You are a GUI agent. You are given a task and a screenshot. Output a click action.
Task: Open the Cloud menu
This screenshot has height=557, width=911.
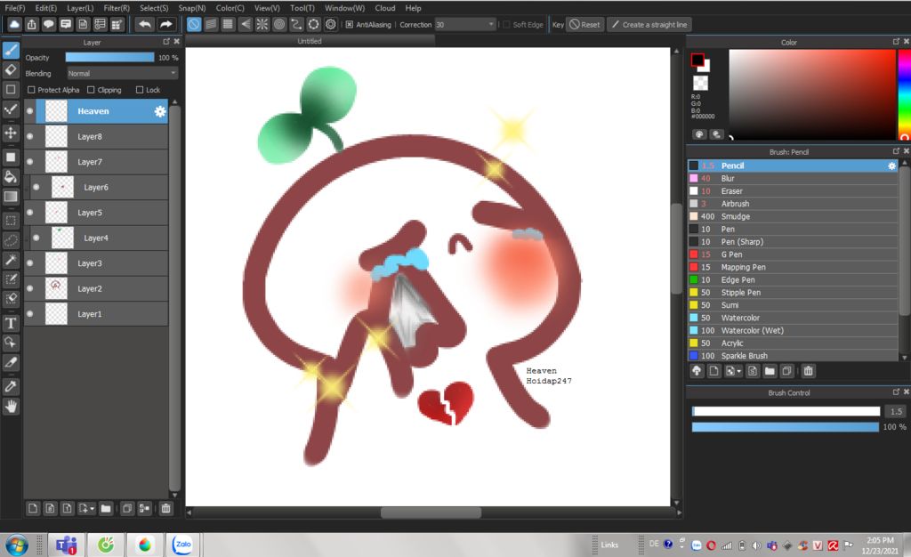tap(385, 8)
